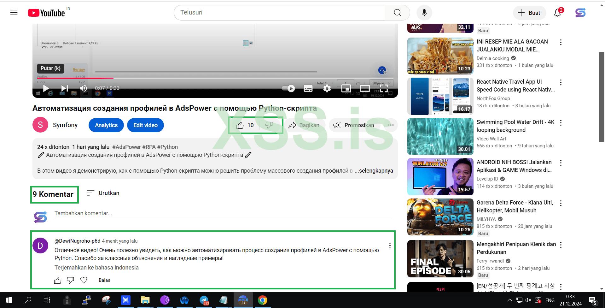Seek on the video progress bar

215,78
